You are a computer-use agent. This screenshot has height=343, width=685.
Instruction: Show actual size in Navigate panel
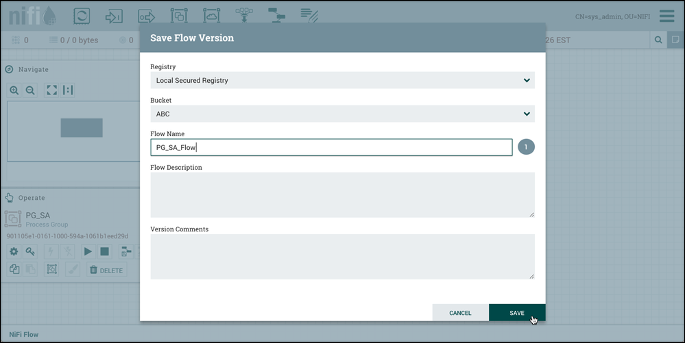[x=68, y=90]
